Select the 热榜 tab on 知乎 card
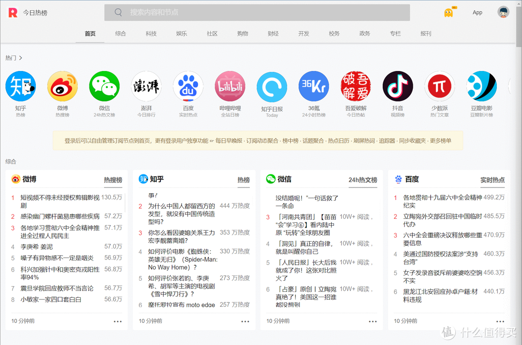 [244, 180]
